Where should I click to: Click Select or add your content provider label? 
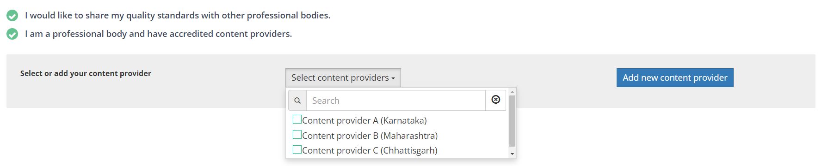coord(86,73)
